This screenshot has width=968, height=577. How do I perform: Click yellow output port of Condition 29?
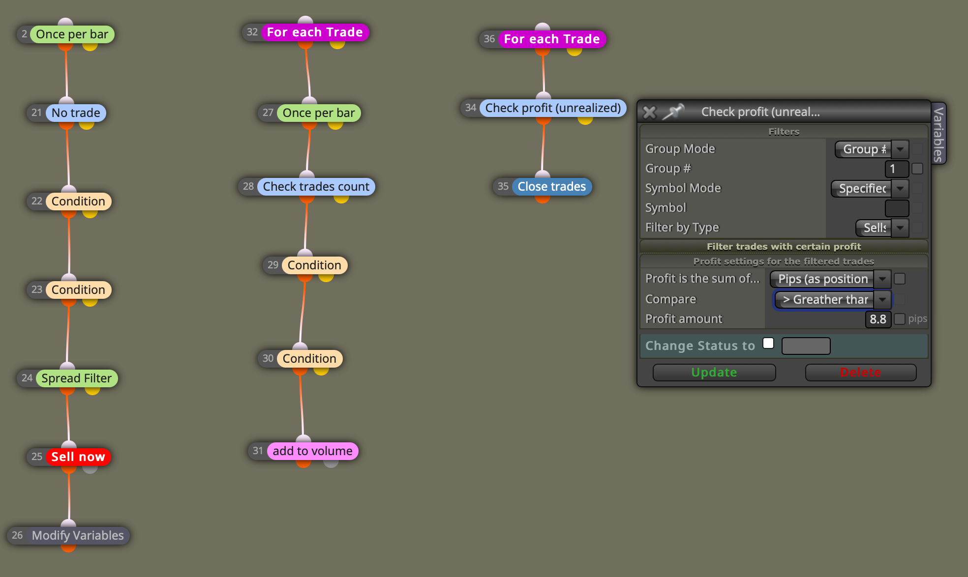tap(326, 277)
